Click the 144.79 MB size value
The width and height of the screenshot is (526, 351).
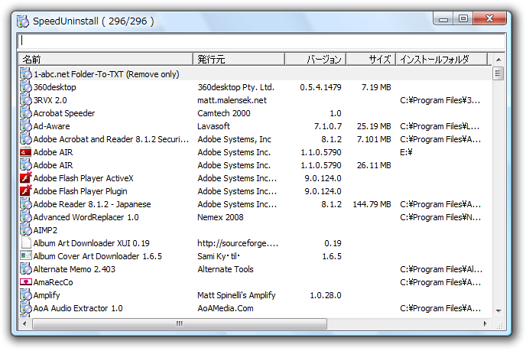pyautogui.click(x=372, y=204)
